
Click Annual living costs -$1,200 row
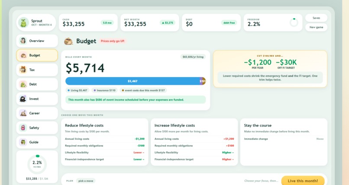click(x=105, y=139)
